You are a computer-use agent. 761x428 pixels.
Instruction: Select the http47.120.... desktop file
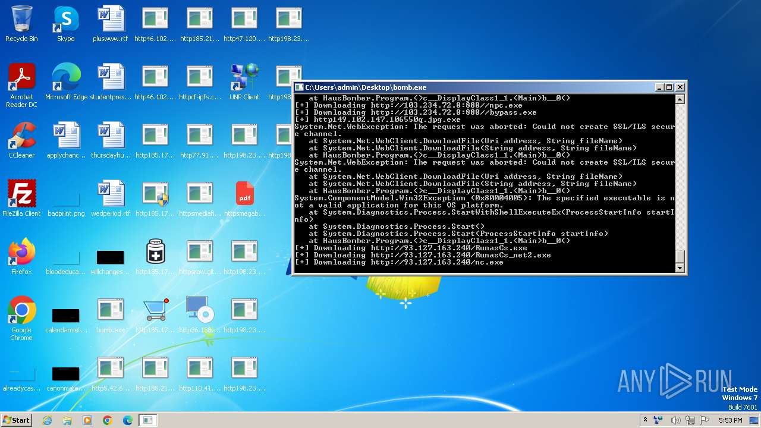(x=244, y=24)
